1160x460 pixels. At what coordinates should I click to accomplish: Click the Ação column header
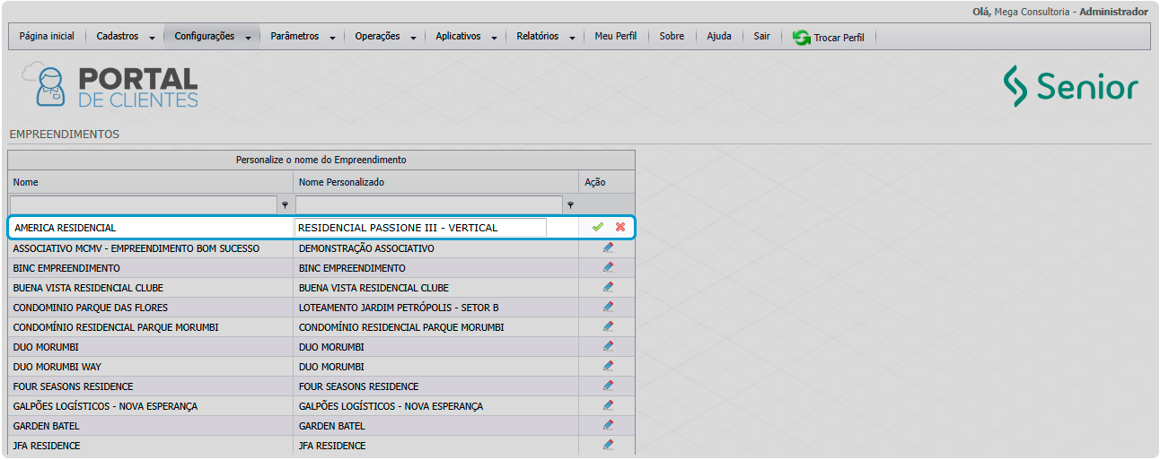click(607, 182)
